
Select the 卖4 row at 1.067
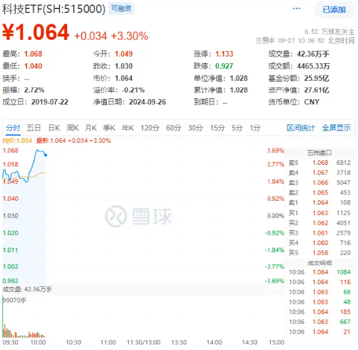point(320,173)
